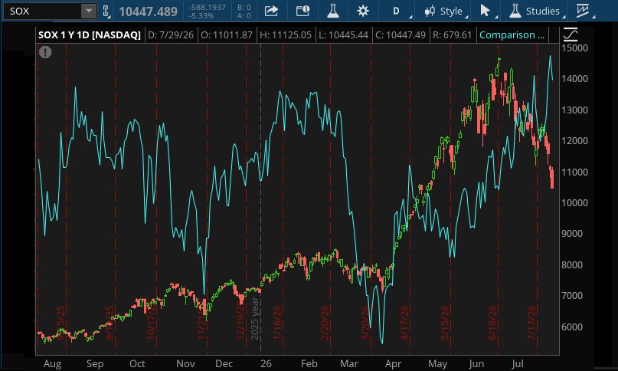
Task: Click the 4/17/26 expiration date marker
Action: (x=404, y=323)
